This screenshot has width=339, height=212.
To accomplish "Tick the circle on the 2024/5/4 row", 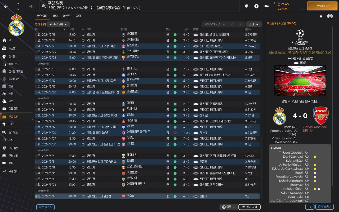I will coord(36,156).
